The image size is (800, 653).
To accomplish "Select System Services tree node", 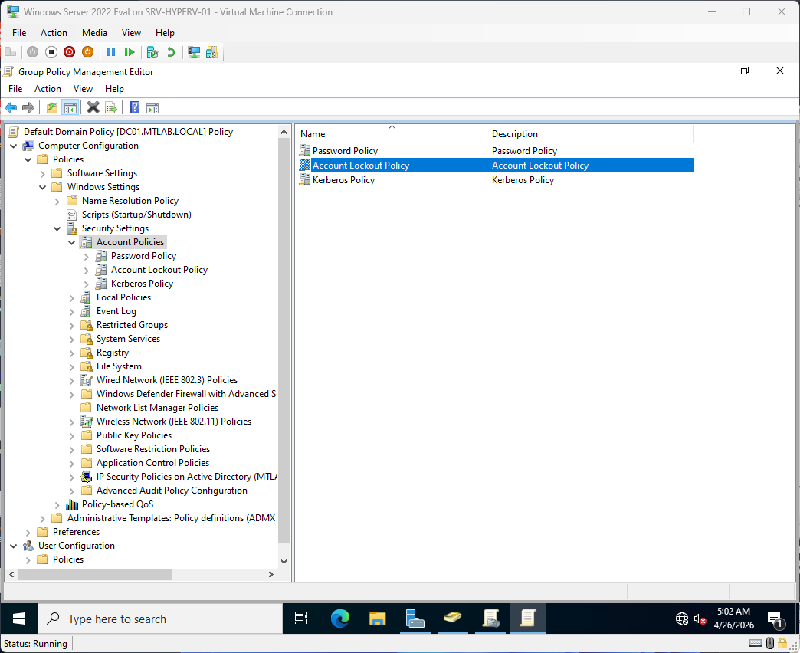I will (128, 339).
